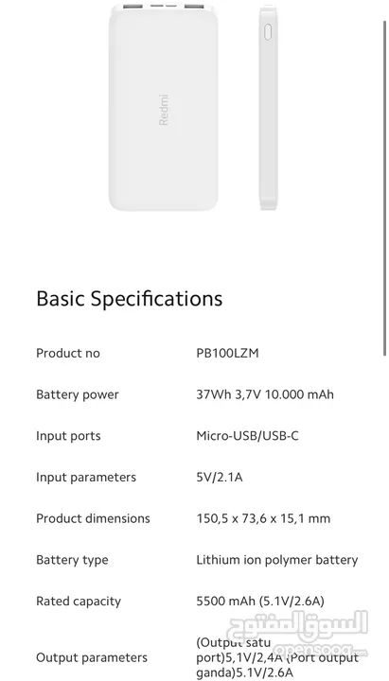Click the Output parameters label

(x=92, y=657)
